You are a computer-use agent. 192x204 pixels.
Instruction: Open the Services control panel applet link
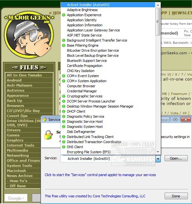point(100,175)
